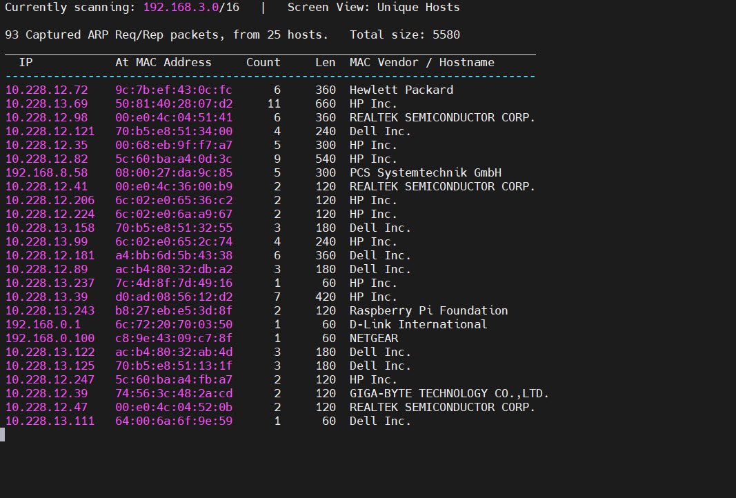Screen dimensions: 736x498
Task: Click the Hewlett Packard vendor entry
Action: [401, 90]
